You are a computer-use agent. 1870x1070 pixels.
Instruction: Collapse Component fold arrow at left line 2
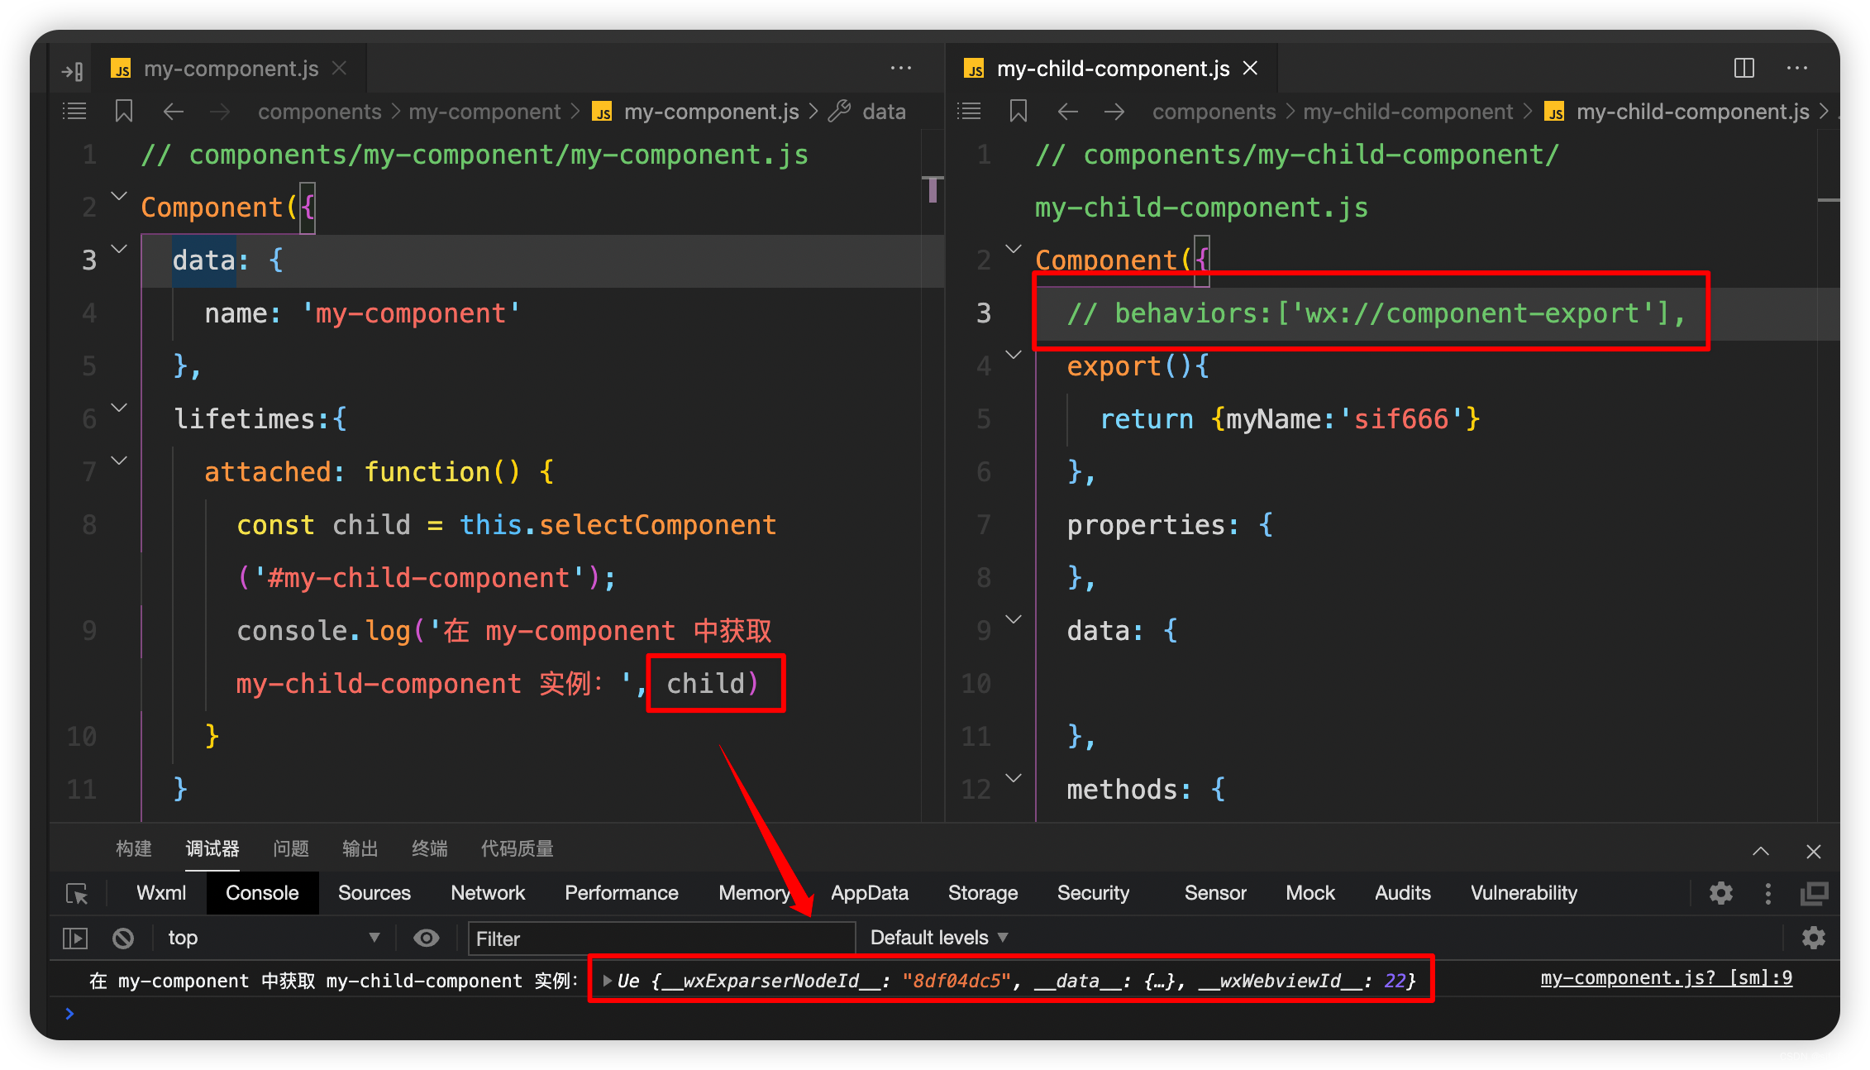[x=119, y=197]
